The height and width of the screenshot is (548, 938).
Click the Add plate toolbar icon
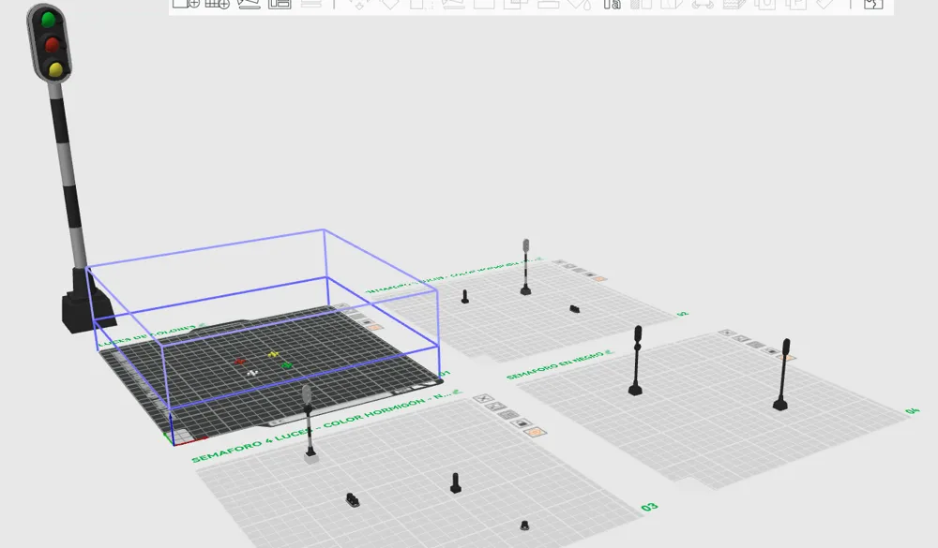218,4
